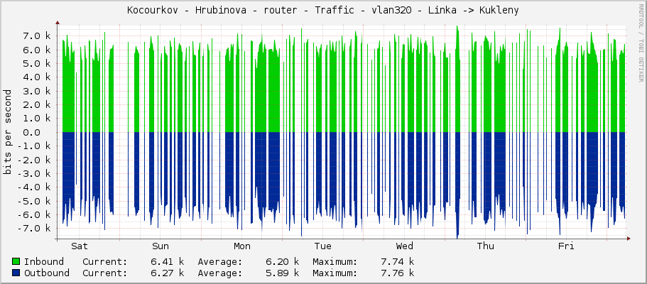Click the "Outbound" legend label
Viewport: 647px width, 284px height.
[47, 273]
